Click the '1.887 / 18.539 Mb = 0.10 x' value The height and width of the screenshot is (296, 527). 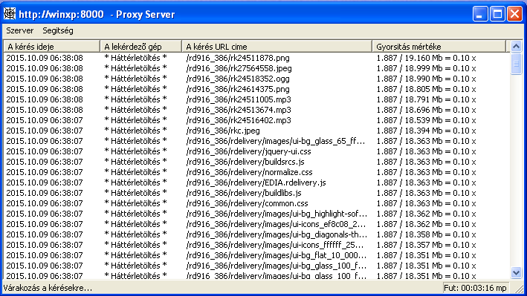[x=426, y=120]
